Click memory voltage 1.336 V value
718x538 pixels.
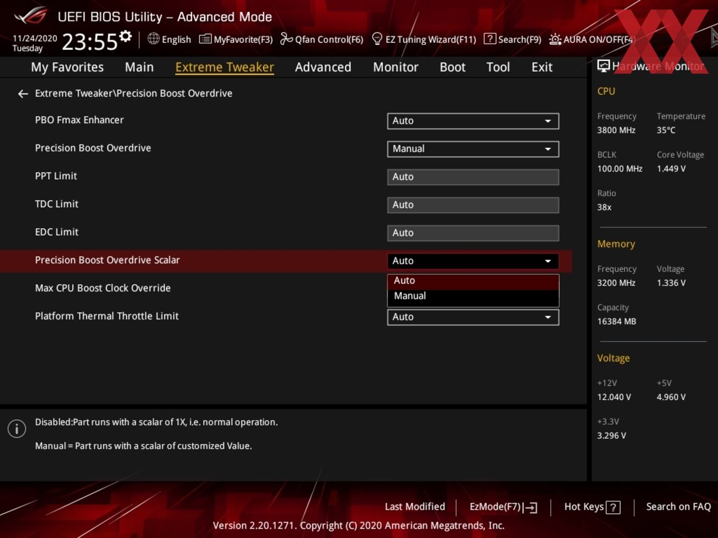(671, 283)
